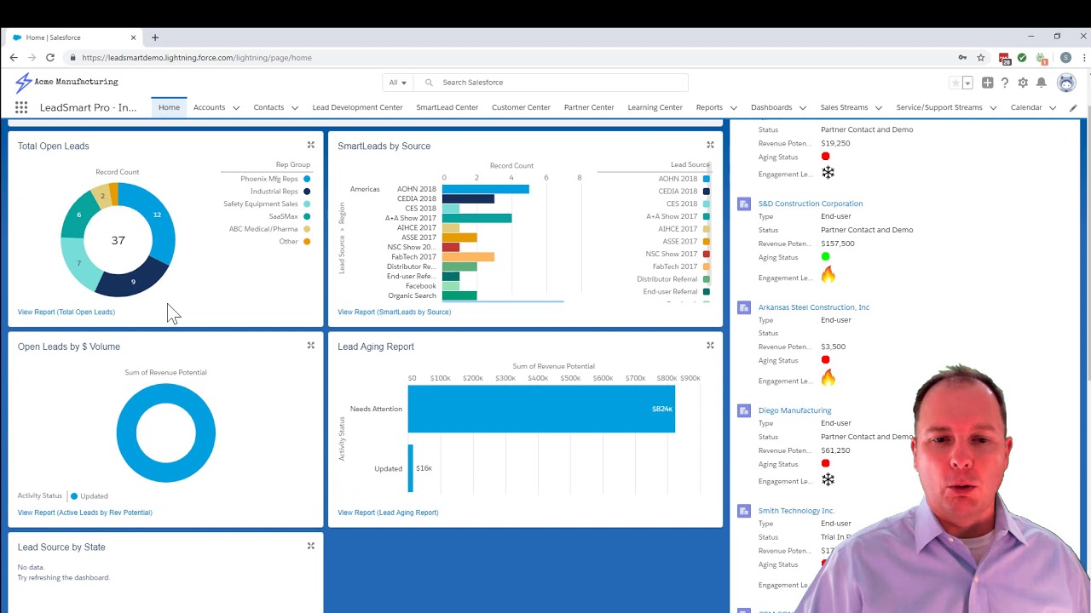Click View Report (SmartLeads by Source) link

tap(394, 312)
